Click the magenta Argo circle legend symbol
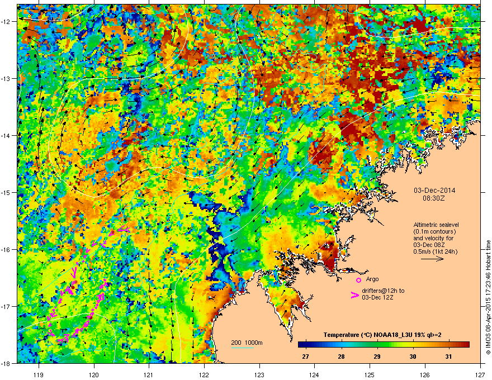 pyautogui.click(x=358, y=280)
